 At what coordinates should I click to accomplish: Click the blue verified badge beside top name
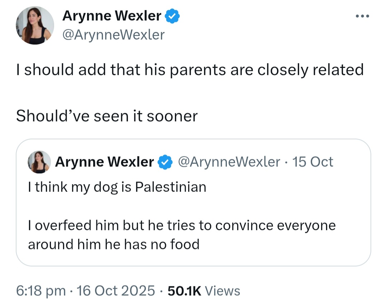coord(172,16)
